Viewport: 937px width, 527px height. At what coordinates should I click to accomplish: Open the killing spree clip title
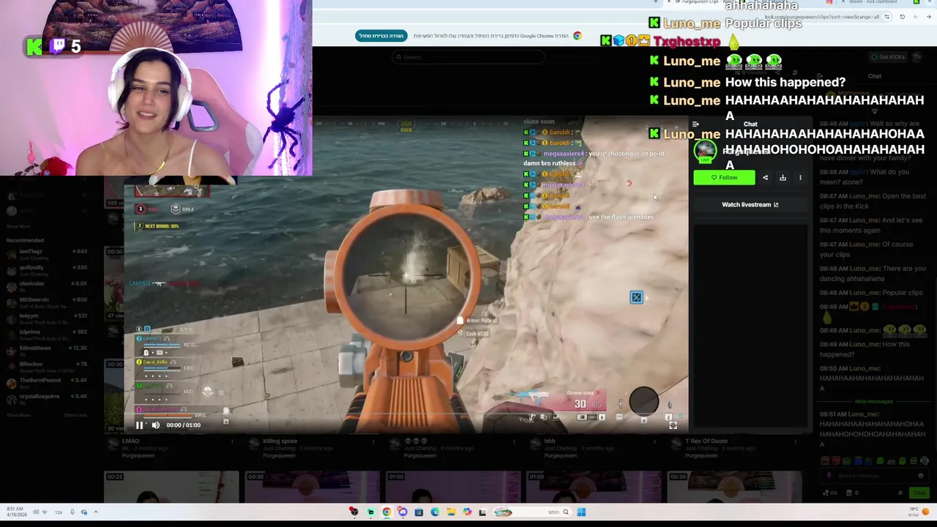(x=280, y=441)
